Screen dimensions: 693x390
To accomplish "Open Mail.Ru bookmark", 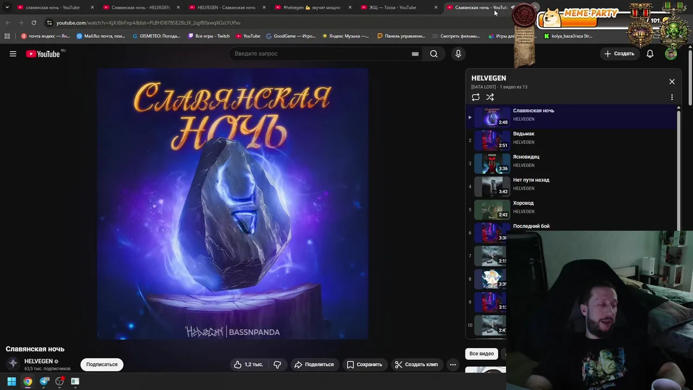I will click(101, 36).
